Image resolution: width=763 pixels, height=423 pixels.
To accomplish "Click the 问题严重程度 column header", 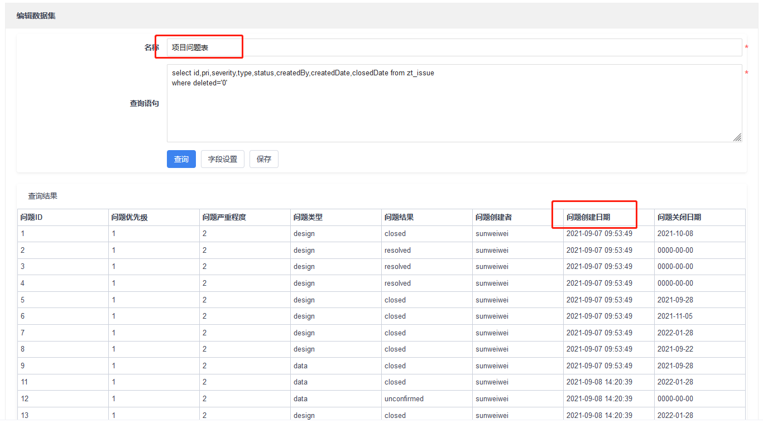I will point(224,217).
